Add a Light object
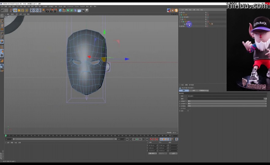Image resolution: width=270 pixels, height=165 pixels. 87,10
